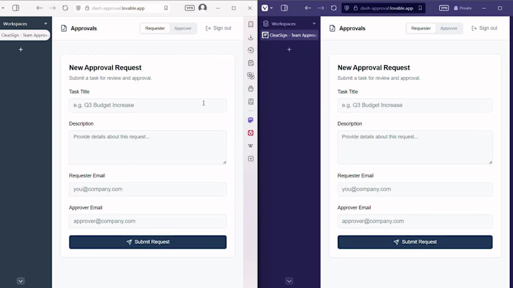Focus Requester Email field in right window
The image size is (513, 288).
pos(415,189)
